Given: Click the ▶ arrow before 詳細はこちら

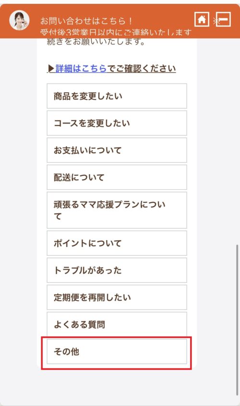Looking at the screenshot, I should (51, 69).
